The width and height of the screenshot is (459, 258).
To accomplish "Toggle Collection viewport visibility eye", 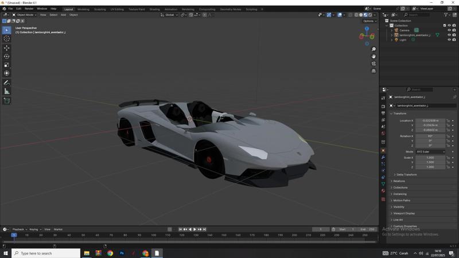I will (x=449, y=25).
